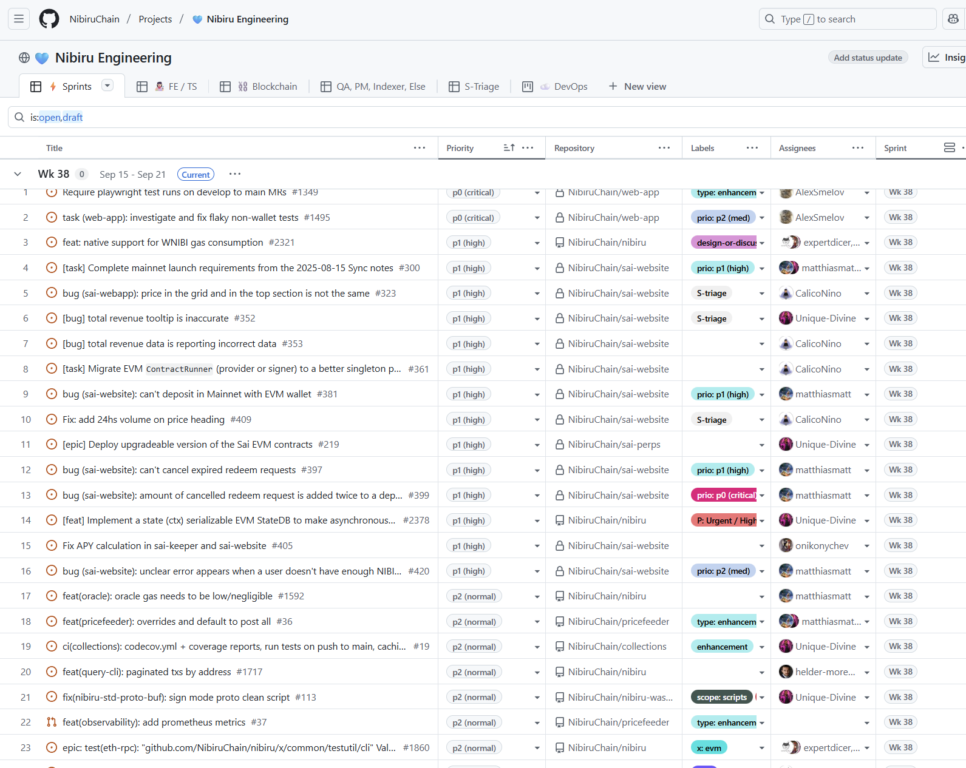Collapse the Wk 38 sprint group
This screenshot has width=966, height=768.
[18, 174]
